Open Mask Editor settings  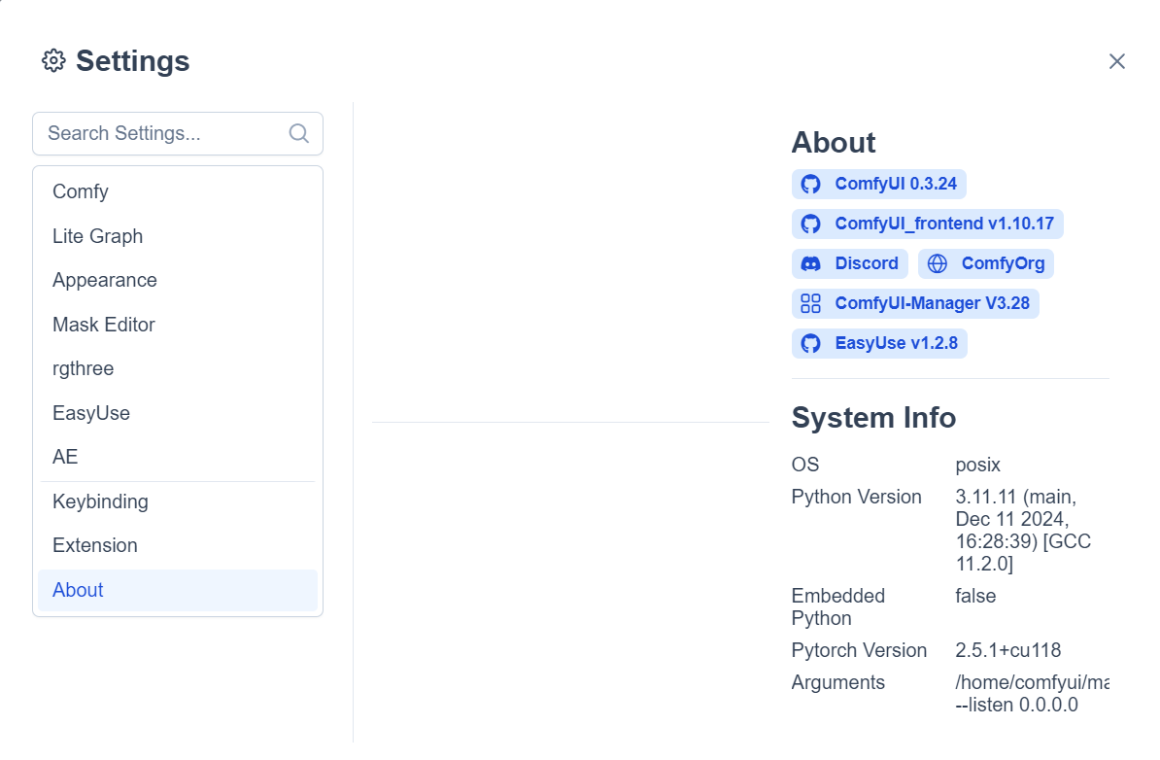click(x=104, y=325)
